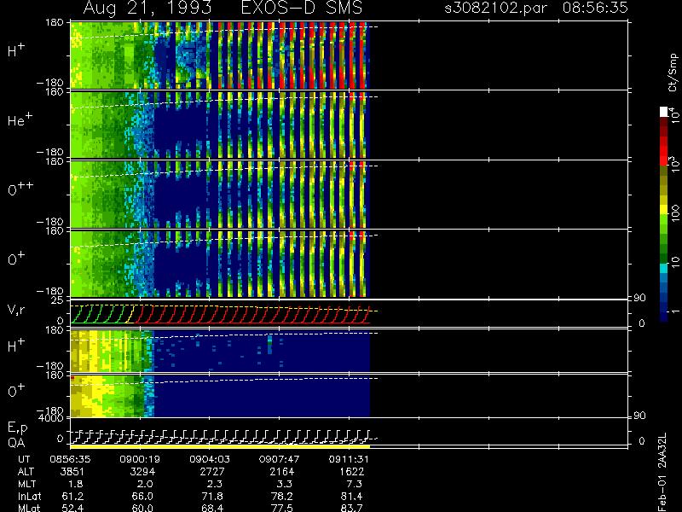Click the InLat value "78.2"

coord(281,496)
